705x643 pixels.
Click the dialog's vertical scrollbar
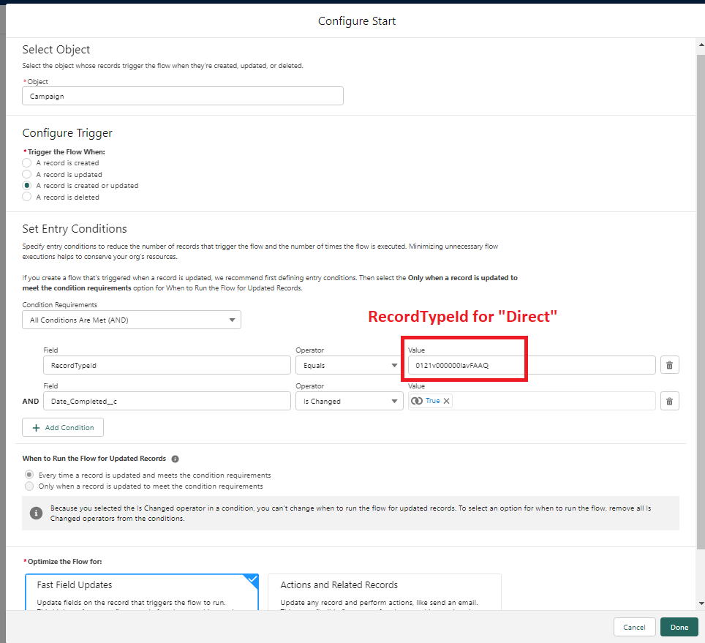[x=700, y=293]
